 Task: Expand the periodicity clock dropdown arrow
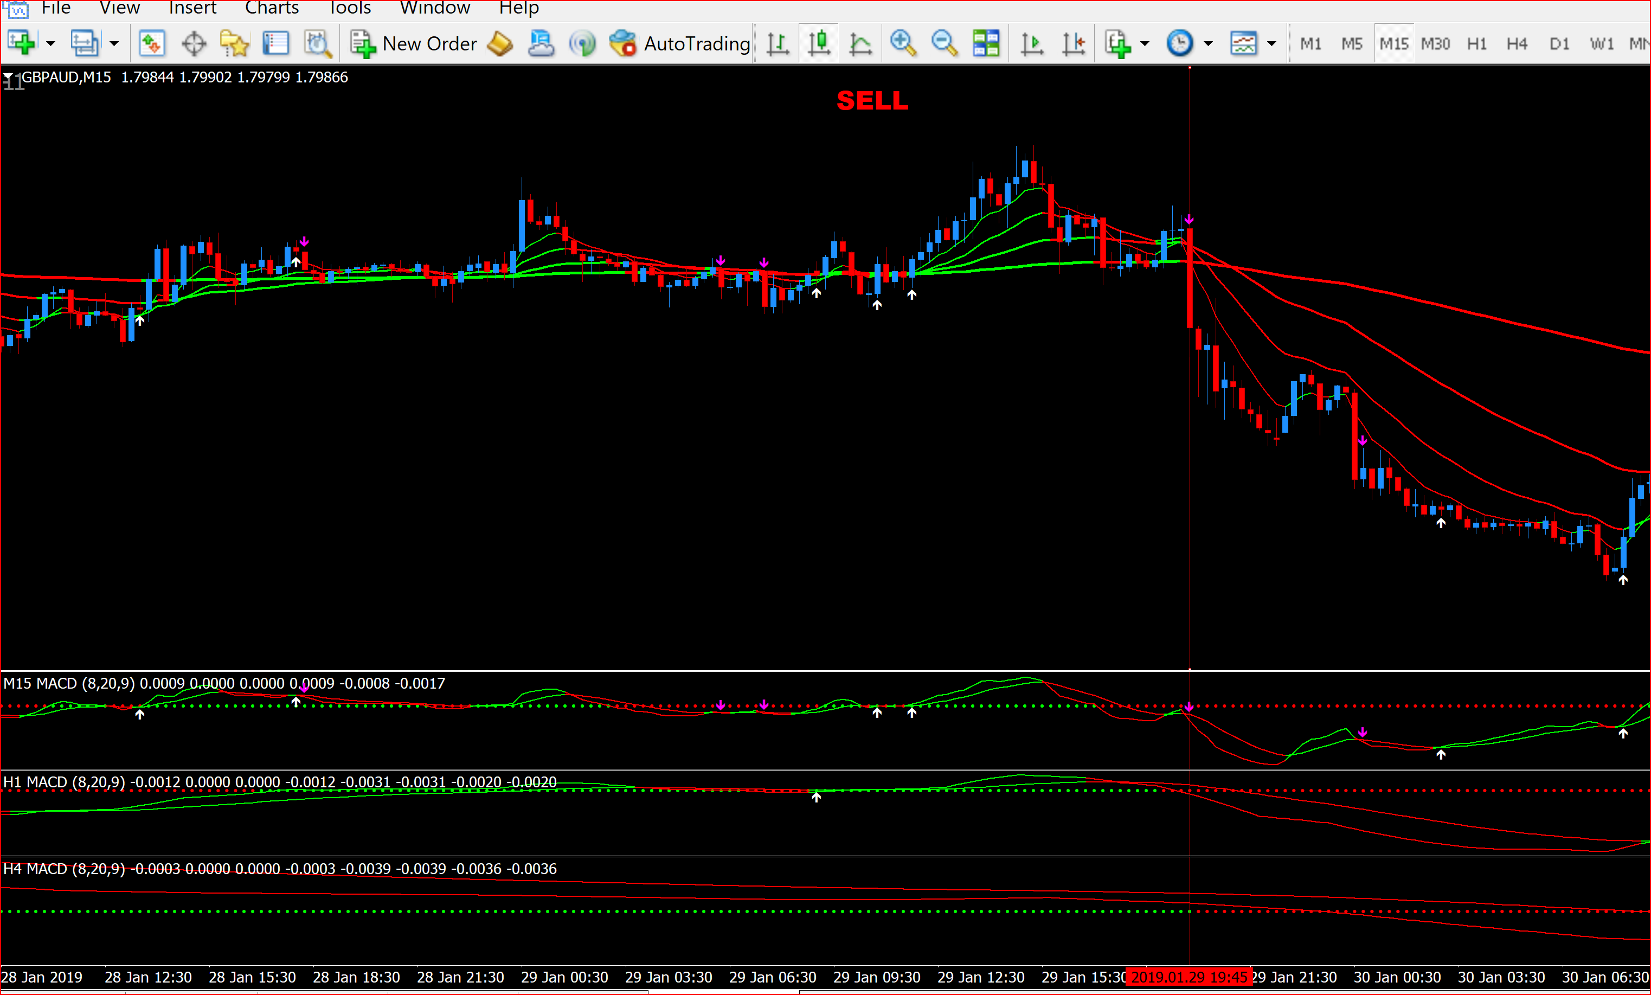coord(1208,44)
